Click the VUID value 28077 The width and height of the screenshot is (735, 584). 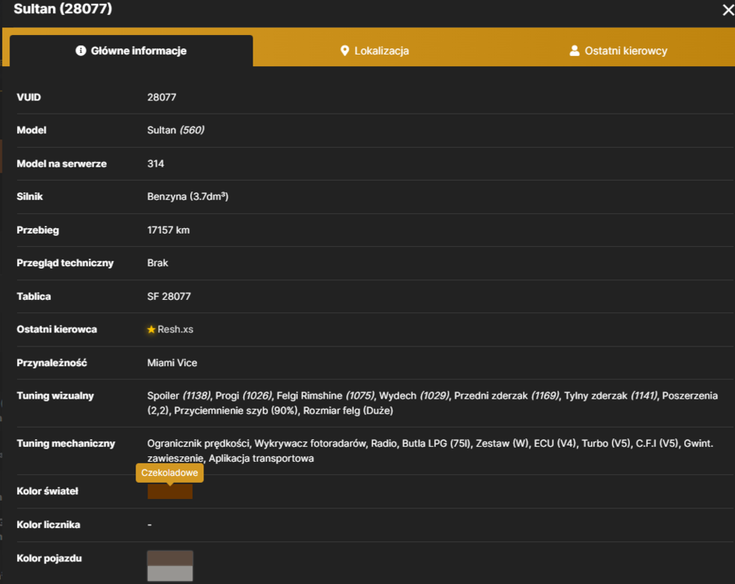coord(161,97)
